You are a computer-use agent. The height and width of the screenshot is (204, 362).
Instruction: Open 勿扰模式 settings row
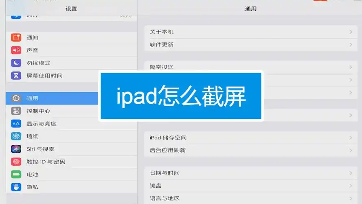tap(72, 63)
